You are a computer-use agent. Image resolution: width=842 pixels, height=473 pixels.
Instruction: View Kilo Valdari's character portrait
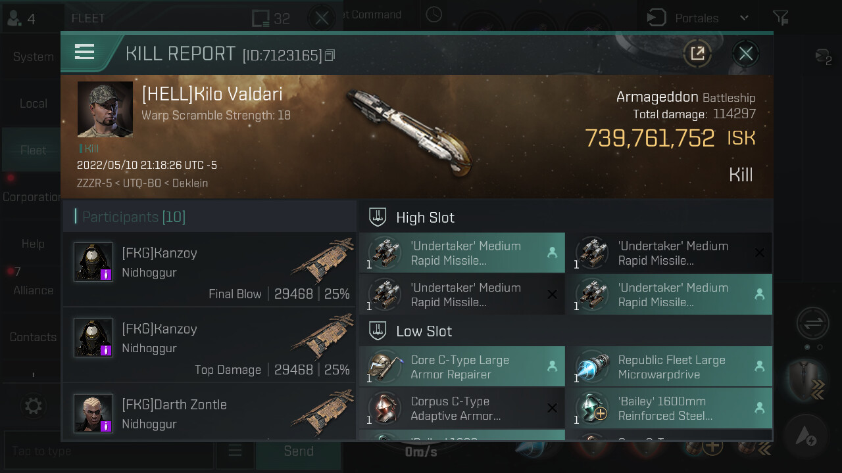click(x=105, y=109)
